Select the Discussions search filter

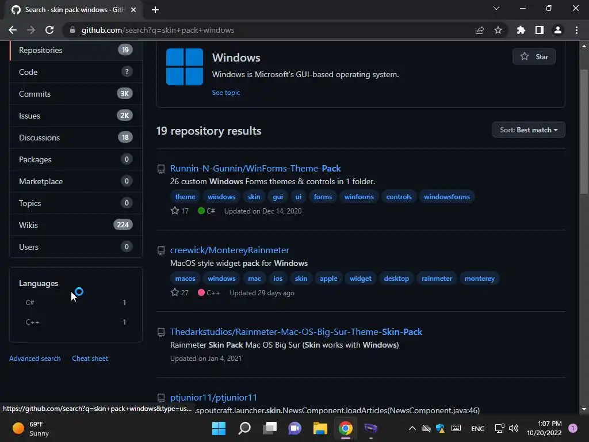[76, 137]
